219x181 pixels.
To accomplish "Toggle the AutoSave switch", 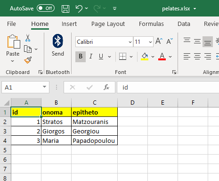I will coord(46,8).
